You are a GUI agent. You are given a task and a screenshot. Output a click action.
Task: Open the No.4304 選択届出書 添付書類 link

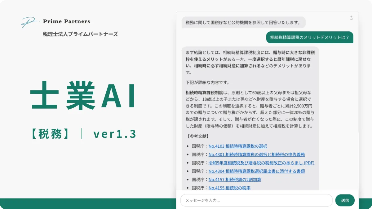pos(257,171)
